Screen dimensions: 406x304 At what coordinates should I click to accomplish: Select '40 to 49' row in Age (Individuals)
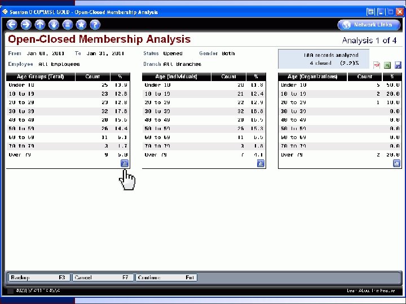pos(204,120)
